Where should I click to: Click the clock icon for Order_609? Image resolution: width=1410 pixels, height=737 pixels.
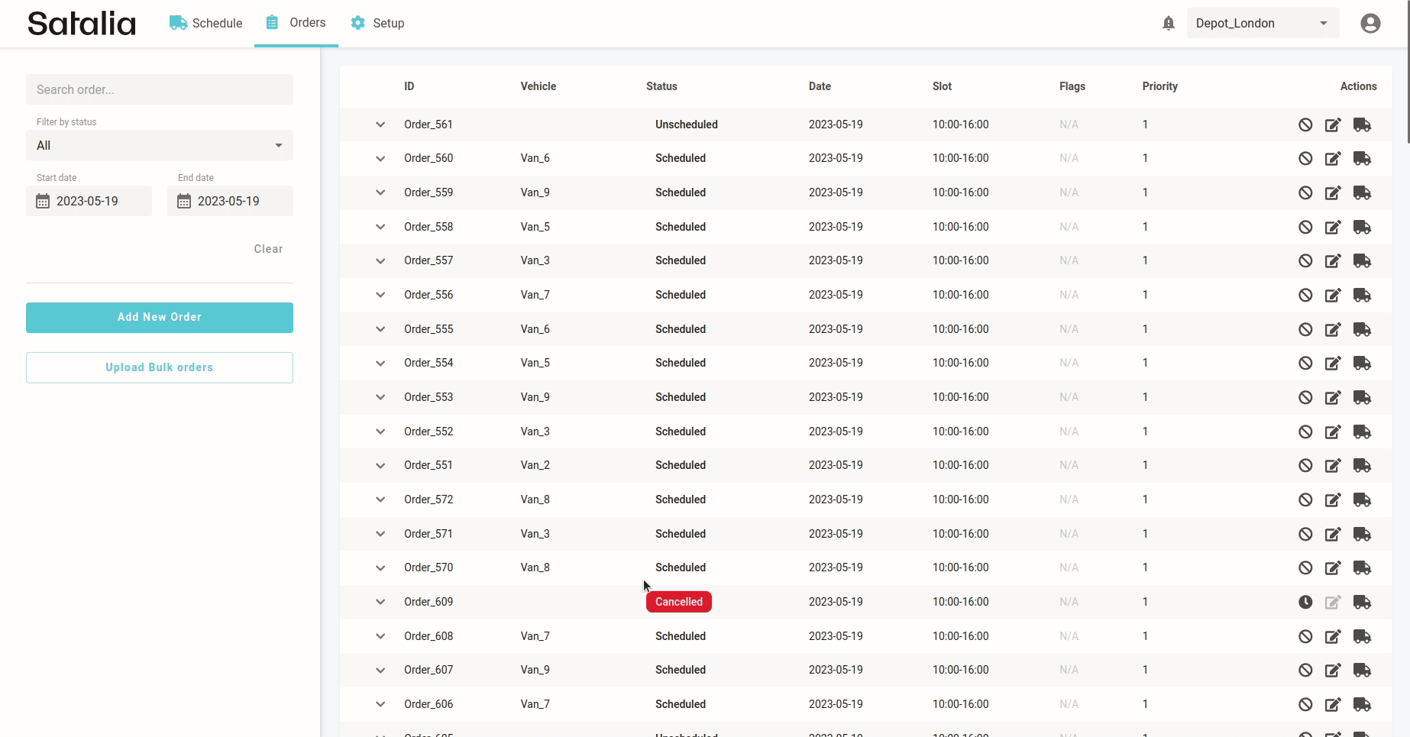coord(1305,603)
